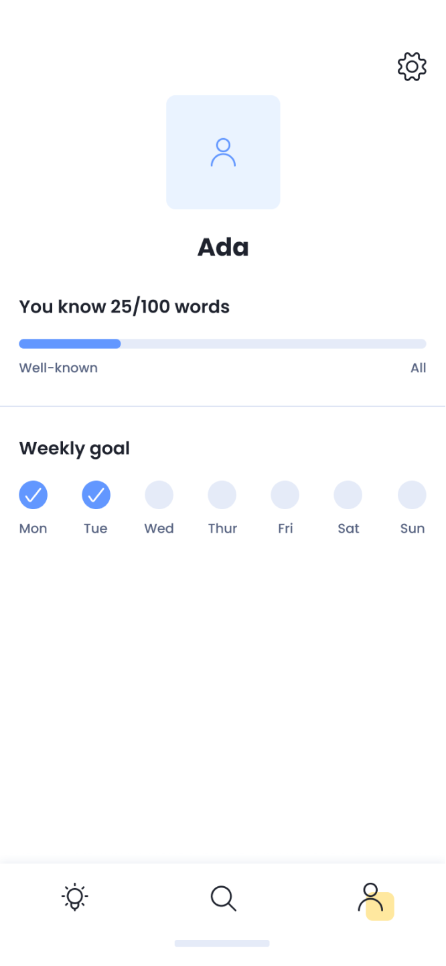
Task: Tap the Weekly goal heading
Action: coord(74,448)
